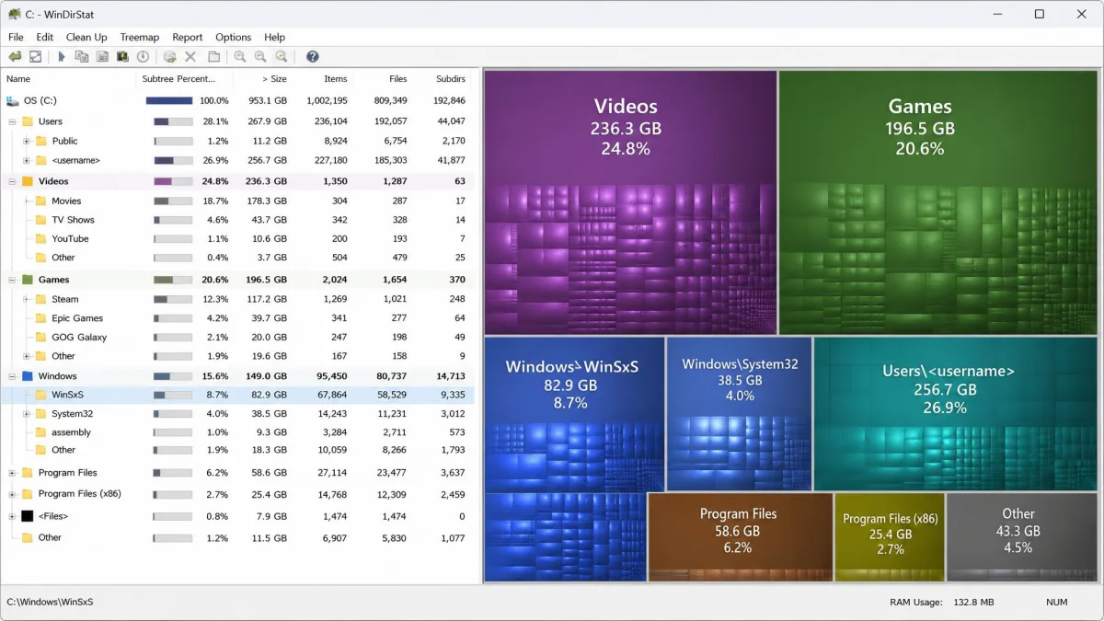
Task: Open the Edit menu
Action: [44, 37]
